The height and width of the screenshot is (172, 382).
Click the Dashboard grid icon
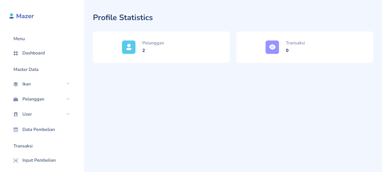pos(16,53)
